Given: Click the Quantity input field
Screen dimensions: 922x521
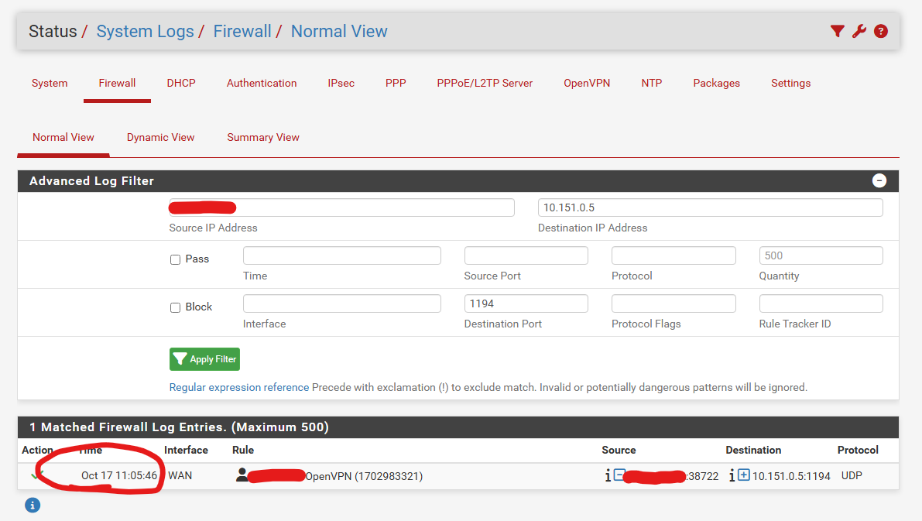Looking at the screenshot, I should pos(821,255).
